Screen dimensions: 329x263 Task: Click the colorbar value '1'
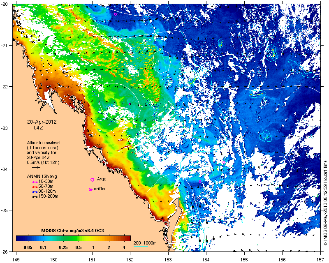[x=94, y=247]
